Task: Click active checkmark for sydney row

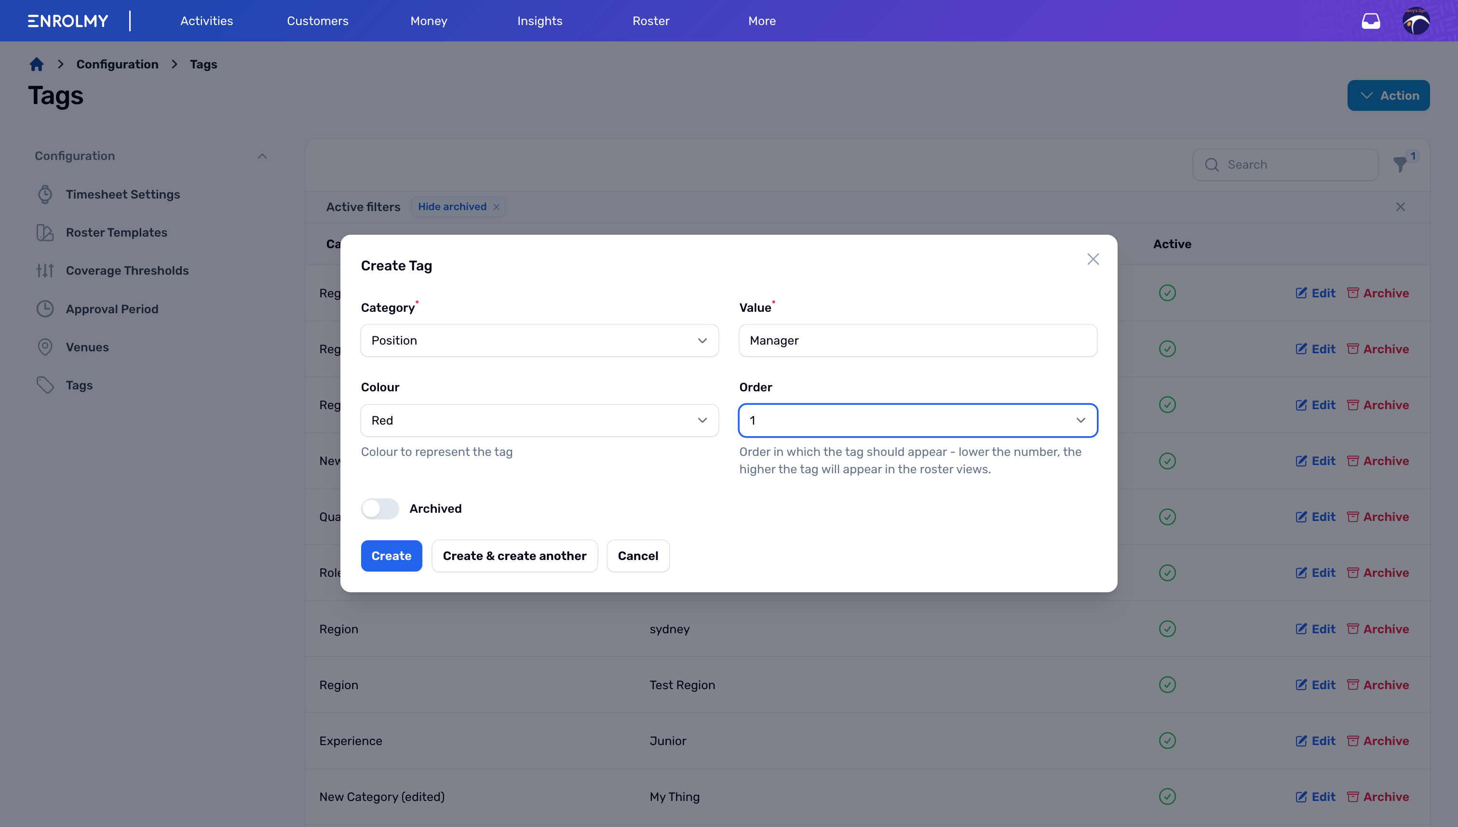Action: 1167,629
